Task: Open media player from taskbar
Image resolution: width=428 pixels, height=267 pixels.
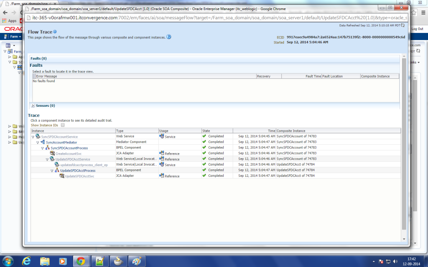Action: pos(63,261)
